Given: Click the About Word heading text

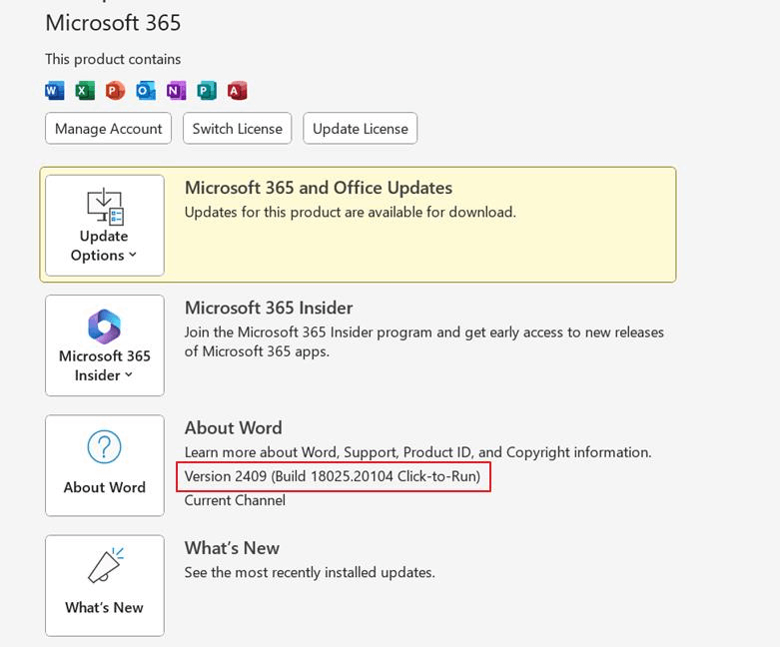Looking at the screenshot, I should coord(234,428).
